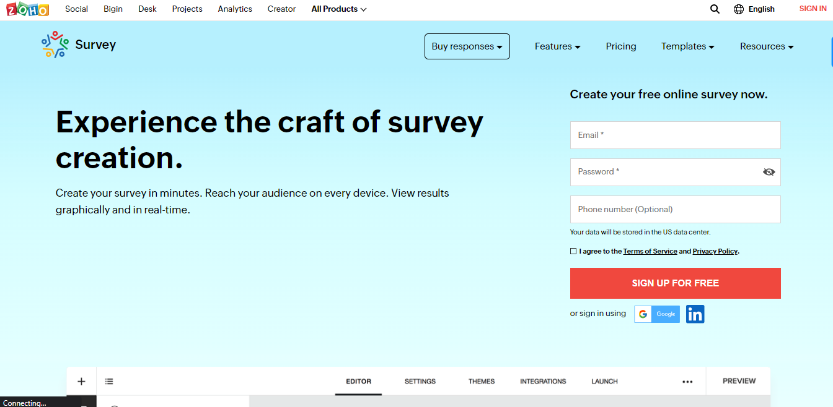Screen dimensions: 833x407
Task: Check the Terms of Service agreement box
Action: 573,251
